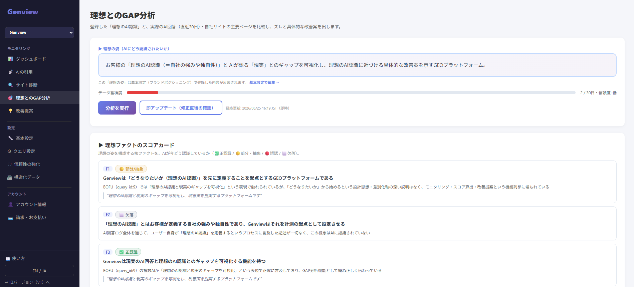Select 理想とのGAP分析 sidebar item
Screen dimensions: 634x287
point(39,98)
